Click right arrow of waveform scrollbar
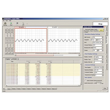110x110 pixels. [x=79, y=55]
